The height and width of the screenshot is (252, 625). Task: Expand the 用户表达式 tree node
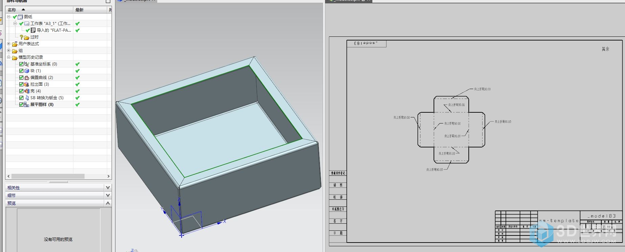click(x=9, y=44)
